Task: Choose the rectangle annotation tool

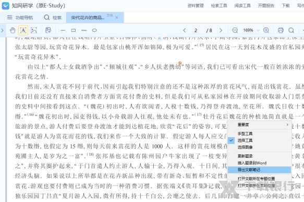Action: [74, 30]
